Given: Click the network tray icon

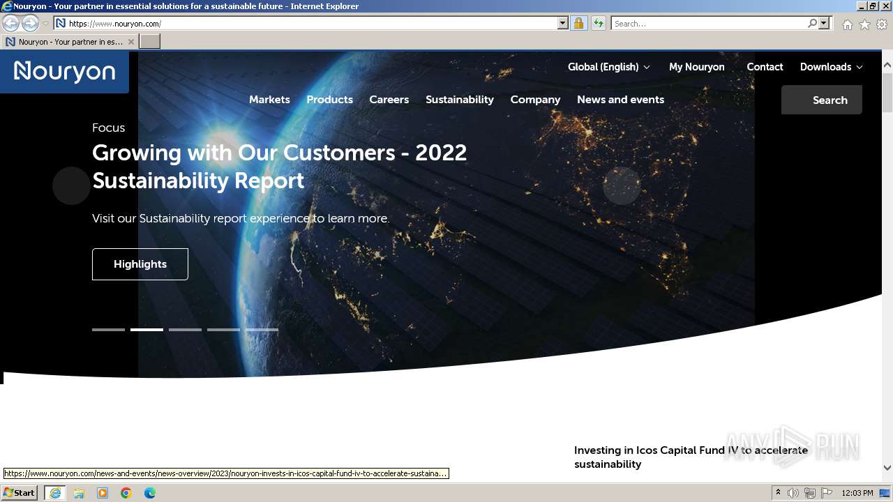Looking at the screenshot, I should (x=810, y=493).
